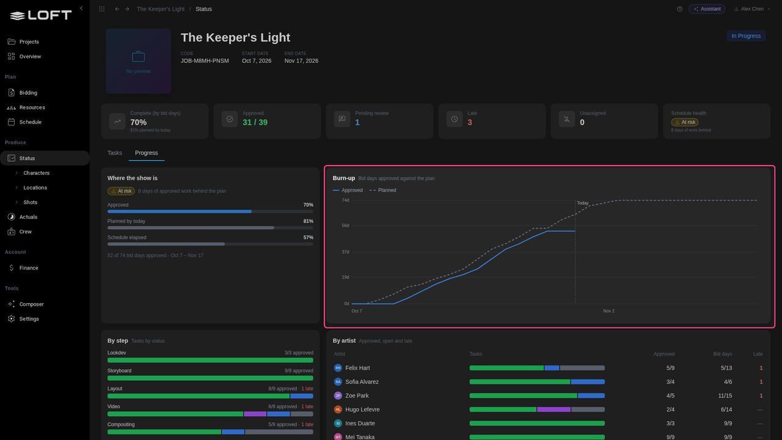This screenshot has width=782, height=440.
Task: Select Status in the sidebar
Action: [45, 158]
